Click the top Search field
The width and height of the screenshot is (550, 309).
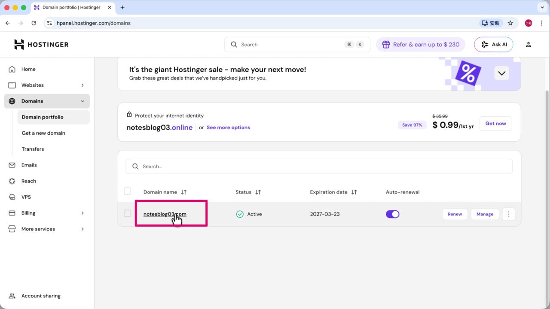point(297,45)
